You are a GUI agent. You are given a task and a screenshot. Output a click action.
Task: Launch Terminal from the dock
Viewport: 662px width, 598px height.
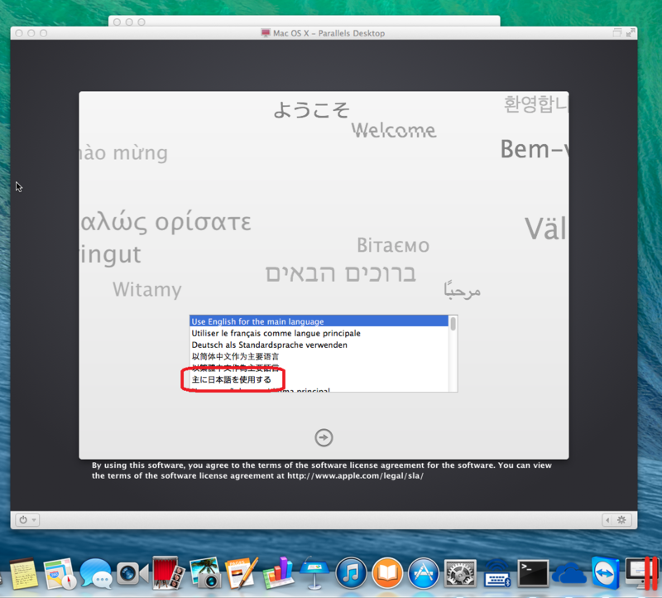click(x=533, y=573)
